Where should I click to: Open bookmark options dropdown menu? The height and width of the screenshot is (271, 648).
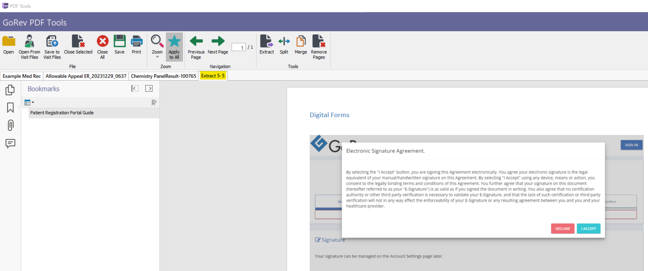(x=29, y=103)
